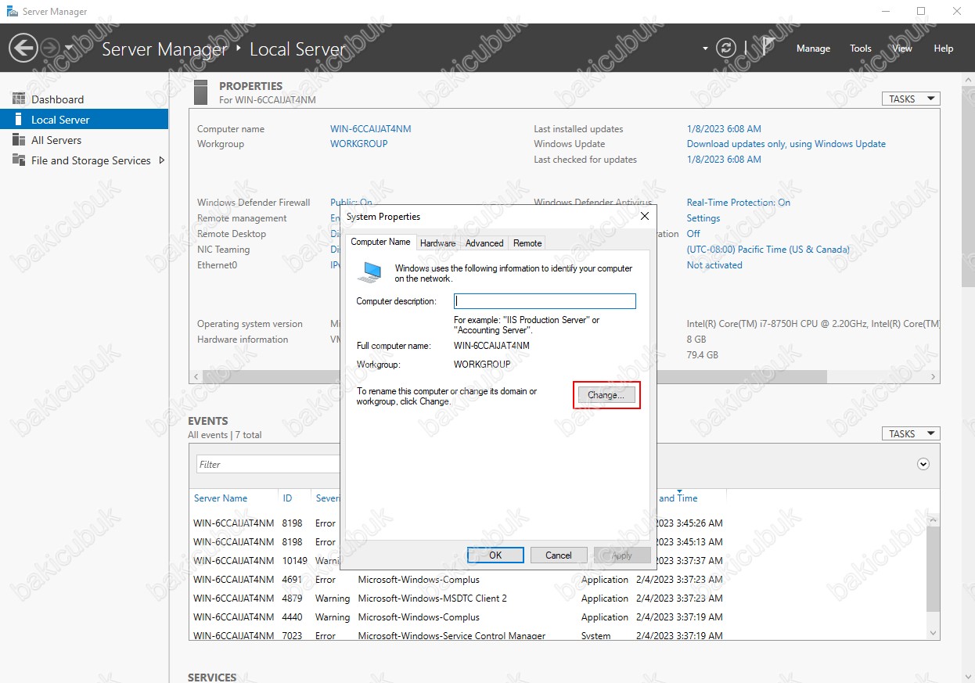Sort events by ID column
This screenshot has width=975, height=683.
click(x=287, y=498)
